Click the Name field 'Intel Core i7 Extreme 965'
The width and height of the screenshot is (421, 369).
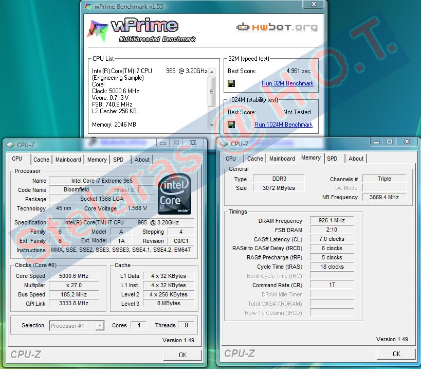102,181
